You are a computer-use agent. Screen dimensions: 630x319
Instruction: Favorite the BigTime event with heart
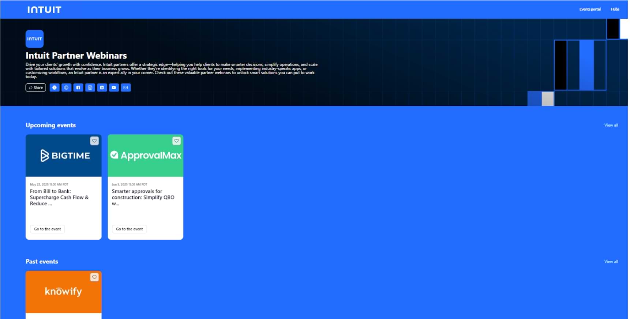94,141
